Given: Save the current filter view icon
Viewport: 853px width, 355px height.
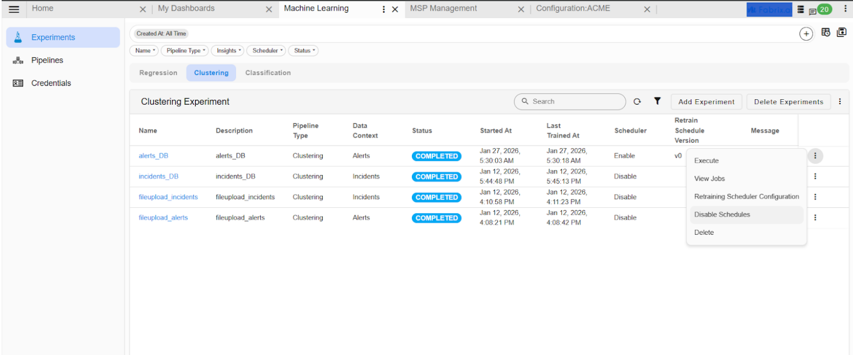Looking at the screenshot, I should pyautogui.click(x=842, y=32).
